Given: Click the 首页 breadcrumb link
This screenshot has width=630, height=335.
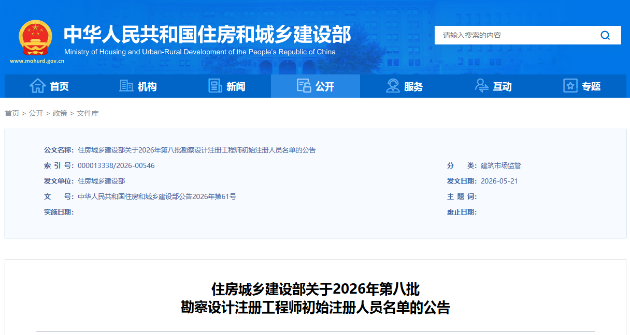Looking at the screenshot, I should coord(12,113).
